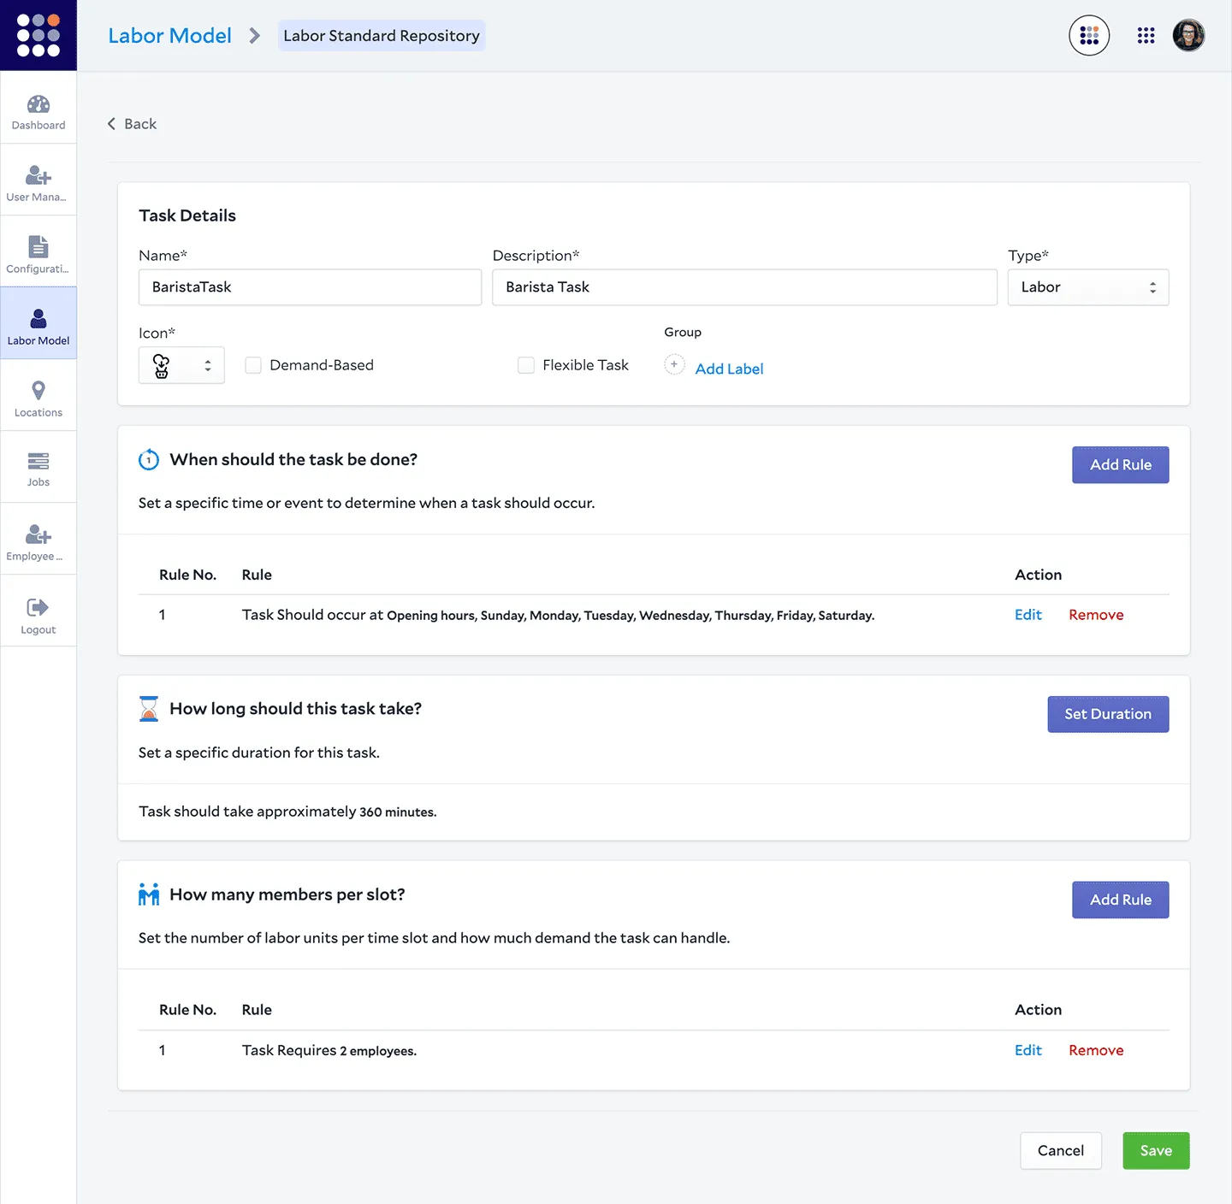The image size is (1232, 1204).
Task: Toggle the Flexible Task checkbox
Action: pos(526,365)
